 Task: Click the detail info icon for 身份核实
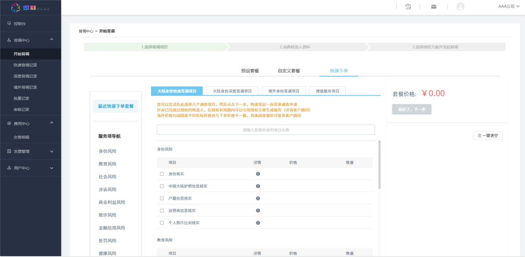click(258, 174)
